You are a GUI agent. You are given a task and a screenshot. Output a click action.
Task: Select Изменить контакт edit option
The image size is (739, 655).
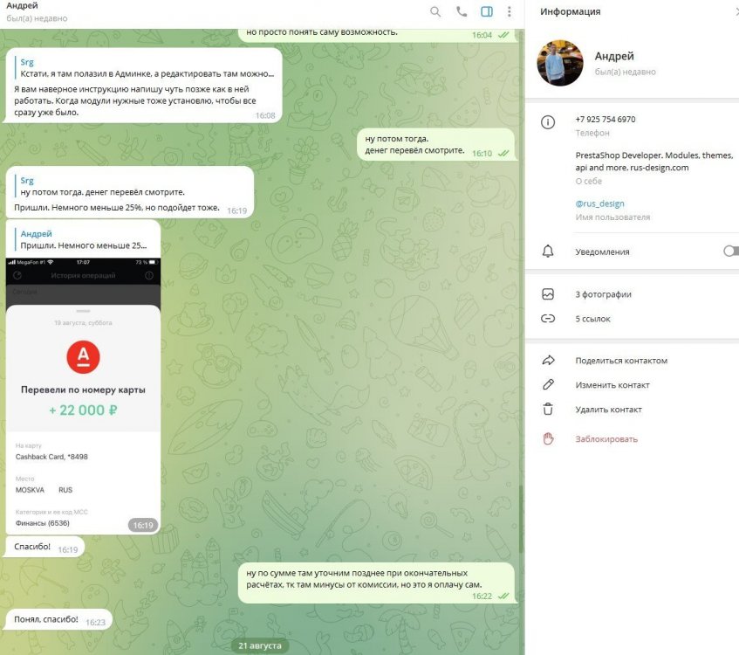(612, 385)
